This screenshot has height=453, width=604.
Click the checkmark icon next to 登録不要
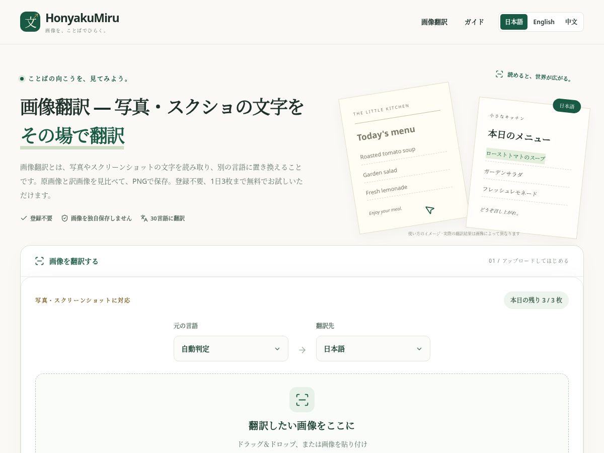24,218
